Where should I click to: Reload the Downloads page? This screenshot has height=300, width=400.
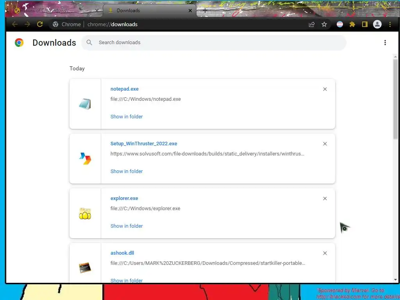pos(40,25)
